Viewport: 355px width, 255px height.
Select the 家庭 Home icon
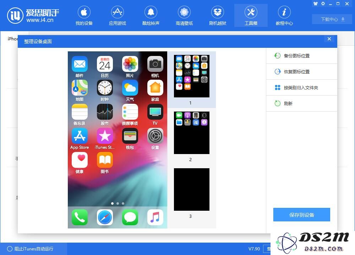[x=155, y=88]
